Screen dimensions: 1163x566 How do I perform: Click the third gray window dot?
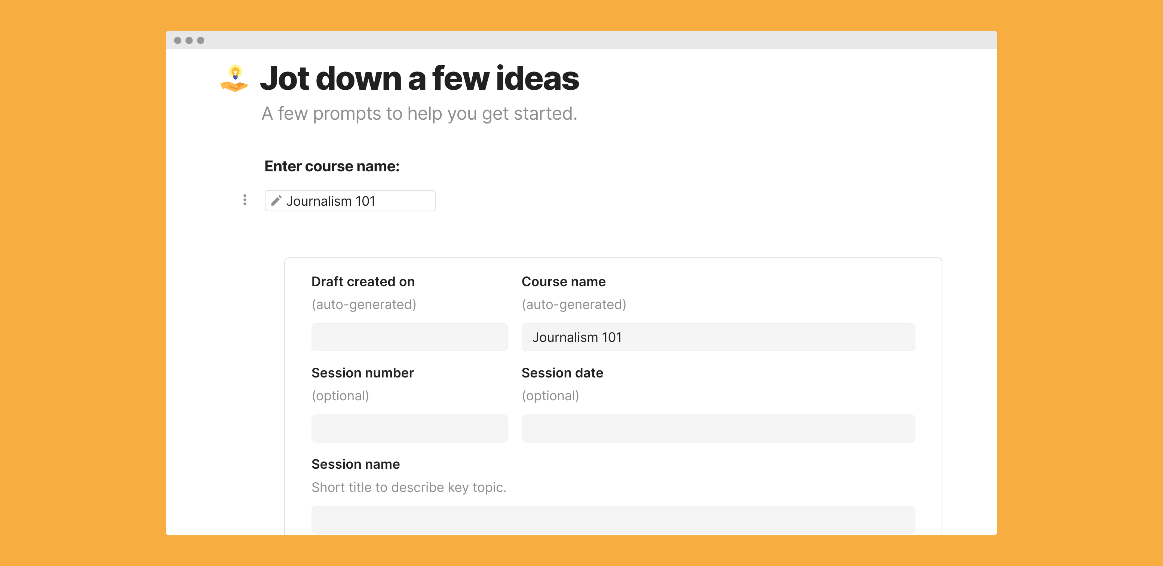[x=201, y=40]
